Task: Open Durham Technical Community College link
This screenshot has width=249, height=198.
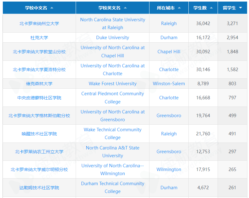Action: 113,187
